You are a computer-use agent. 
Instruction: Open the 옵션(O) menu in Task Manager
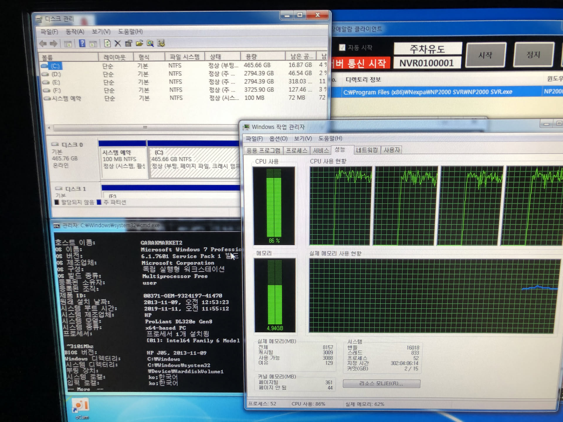(x=278, y=138)
